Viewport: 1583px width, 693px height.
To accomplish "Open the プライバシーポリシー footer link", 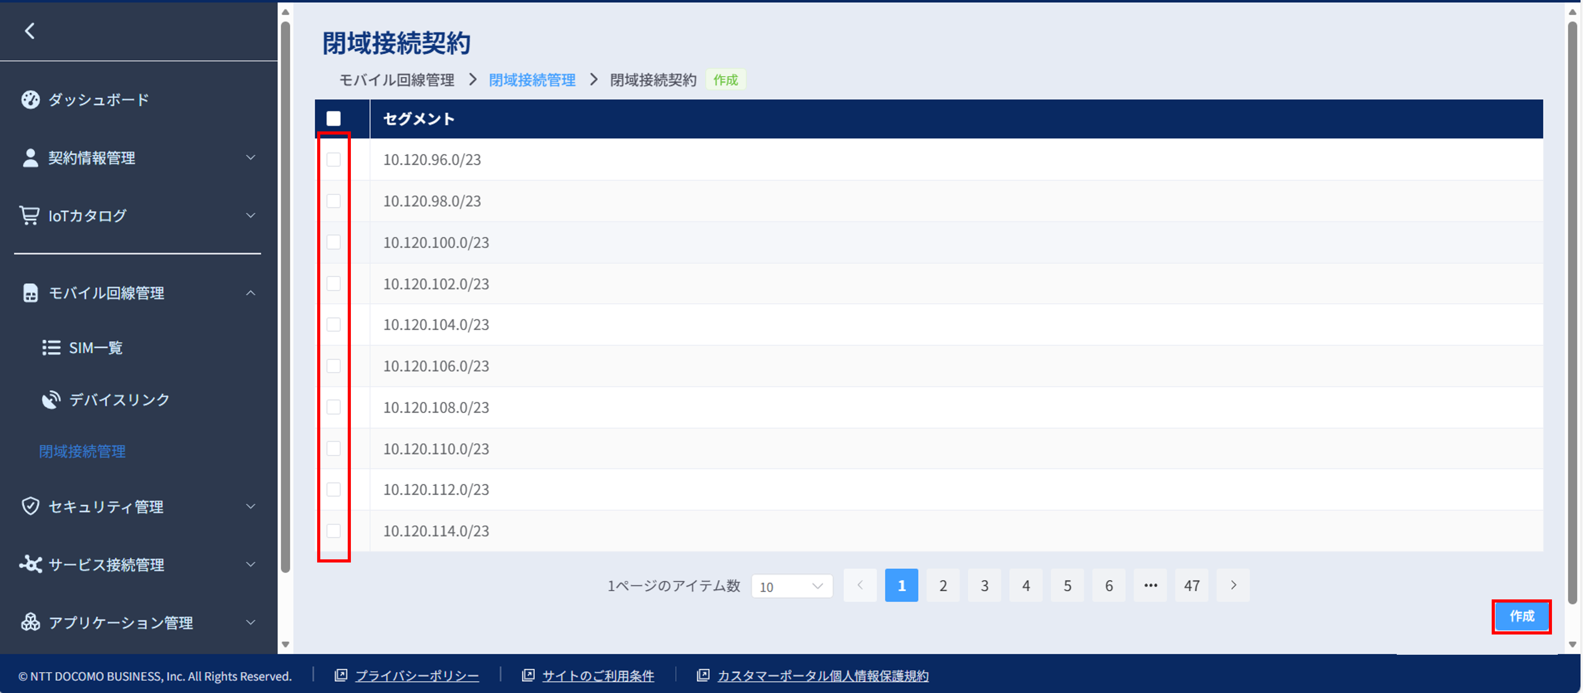I will point(417,676).
